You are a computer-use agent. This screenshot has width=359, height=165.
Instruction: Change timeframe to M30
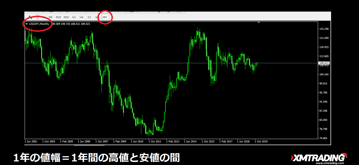[66, 17]
